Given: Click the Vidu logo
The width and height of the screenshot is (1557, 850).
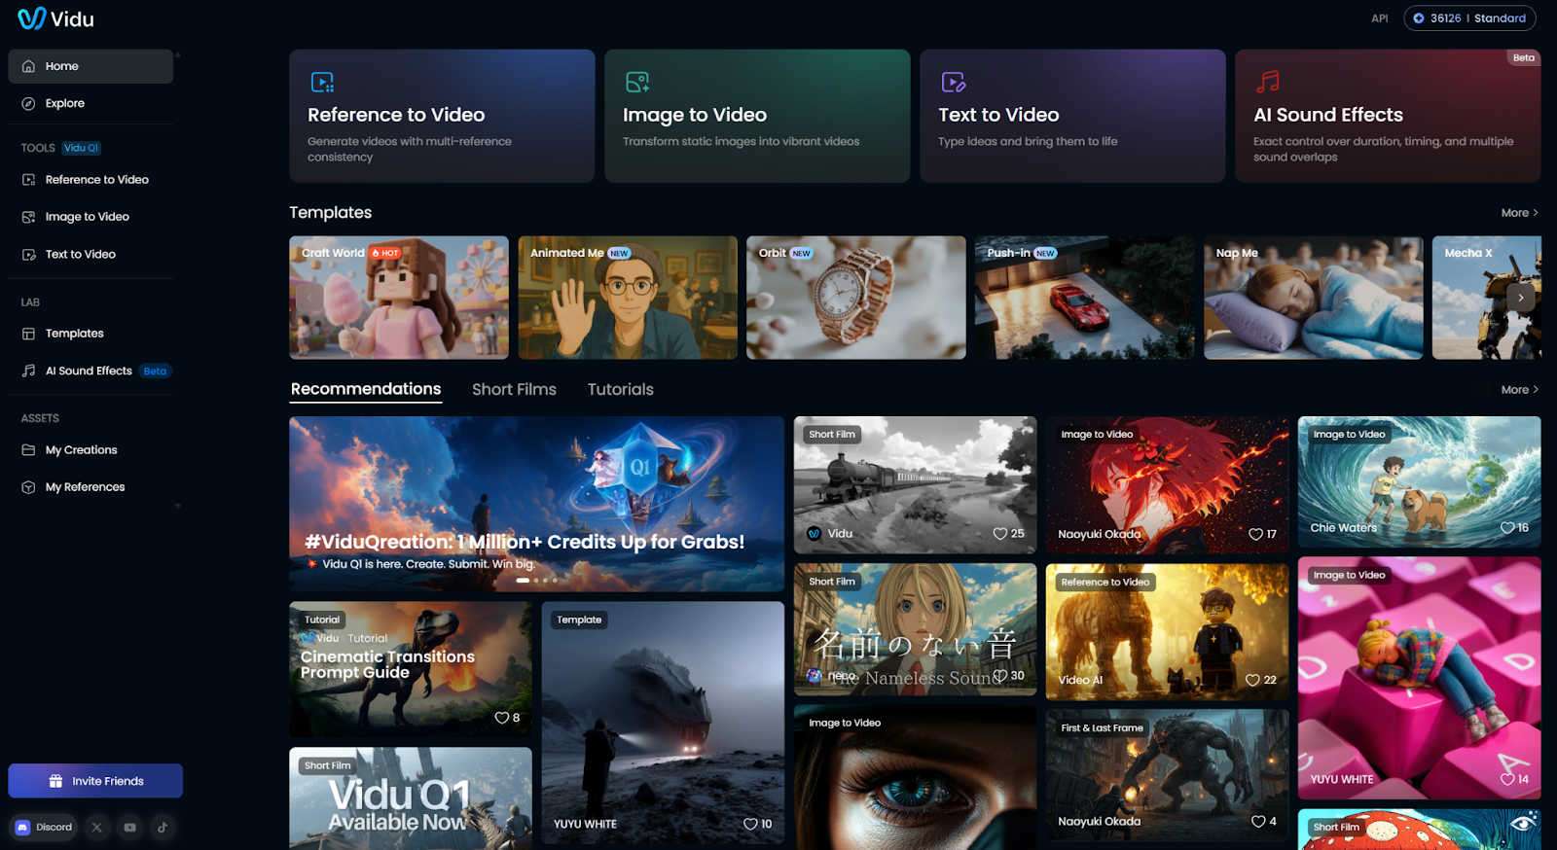Looking at the screenshot, I should (x=55, y=18).
